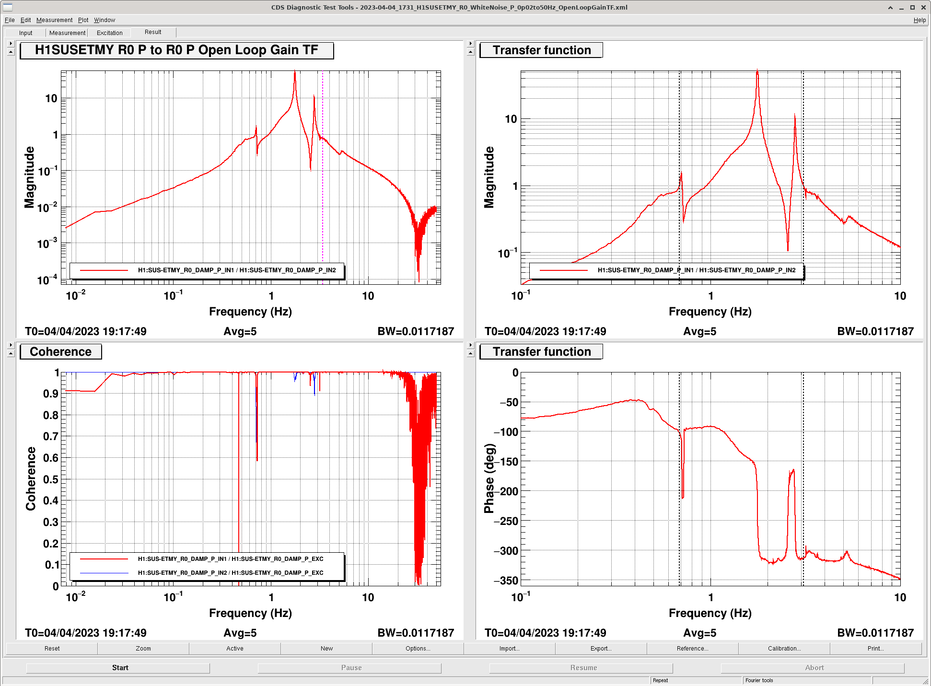This screenshot has height=686, width=931.
Task: Click the Import... button
Action: pos(510,649)
